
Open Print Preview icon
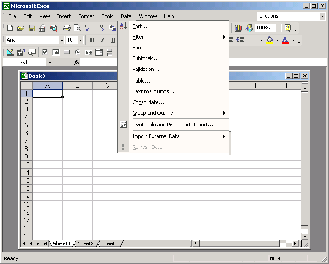[x=78, y=28]
